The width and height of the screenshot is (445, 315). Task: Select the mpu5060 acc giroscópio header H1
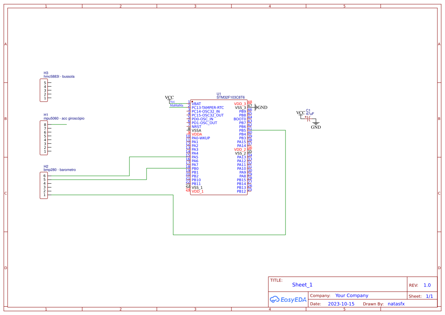[43, 138]
